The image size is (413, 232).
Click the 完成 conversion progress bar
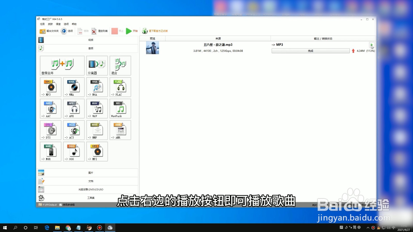pyautogui.click(x=310, y=51)
